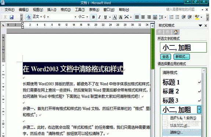This screenshot has width=211, height=137.
Task: Click the Select All button
Action: click(165, 57)
